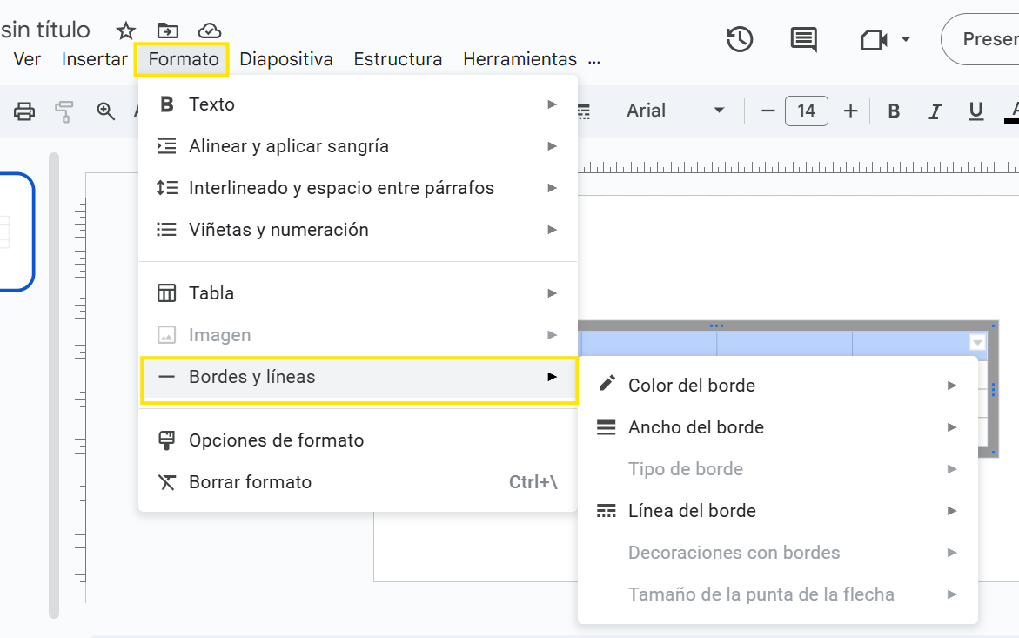Click the star icon to favorite presentation
The height and width of the screenshot is (638, 1019).
point(126,31)
